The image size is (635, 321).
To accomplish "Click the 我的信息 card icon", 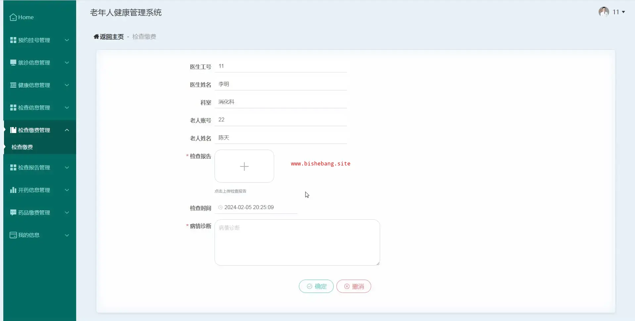I will pyautogui.click(x=13, y=235).
